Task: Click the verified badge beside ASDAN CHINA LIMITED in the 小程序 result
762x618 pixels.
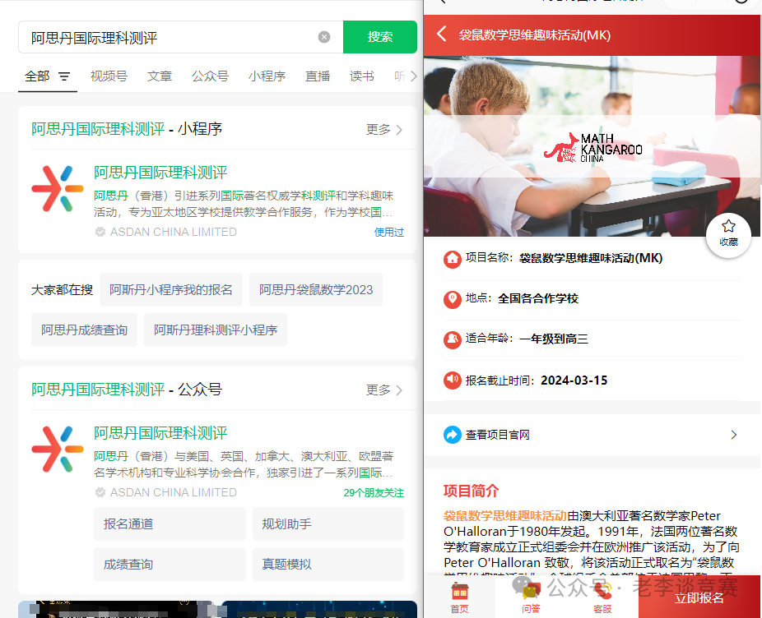Action: click(x=100, y=232)
